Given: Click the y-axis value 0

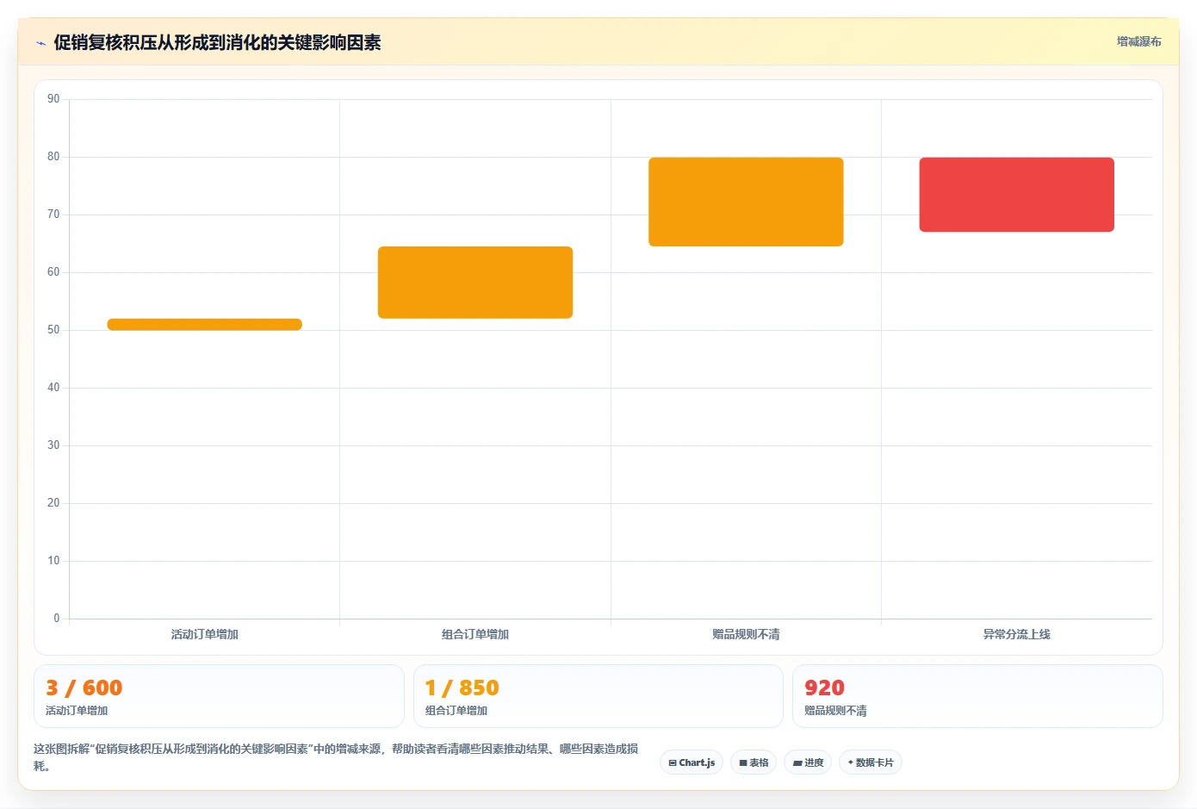Looking at the screenshot, I should pyautogui.click(x=57, y=619).
